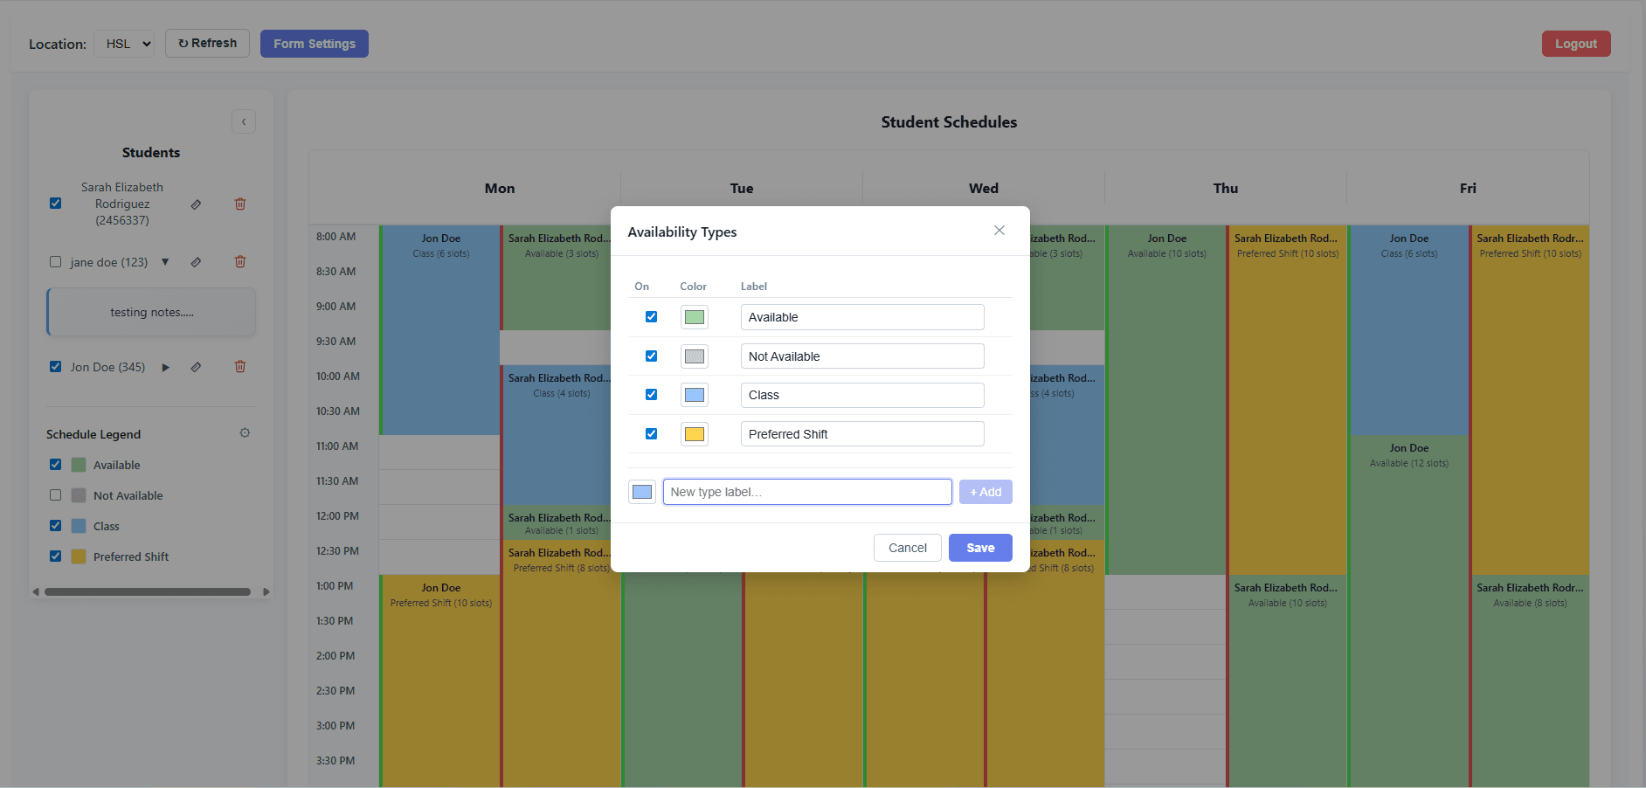Toggle the Not Available type checkbox in dialog
The width and height of the screenshot is (1646, 788).
pos(651,356)
